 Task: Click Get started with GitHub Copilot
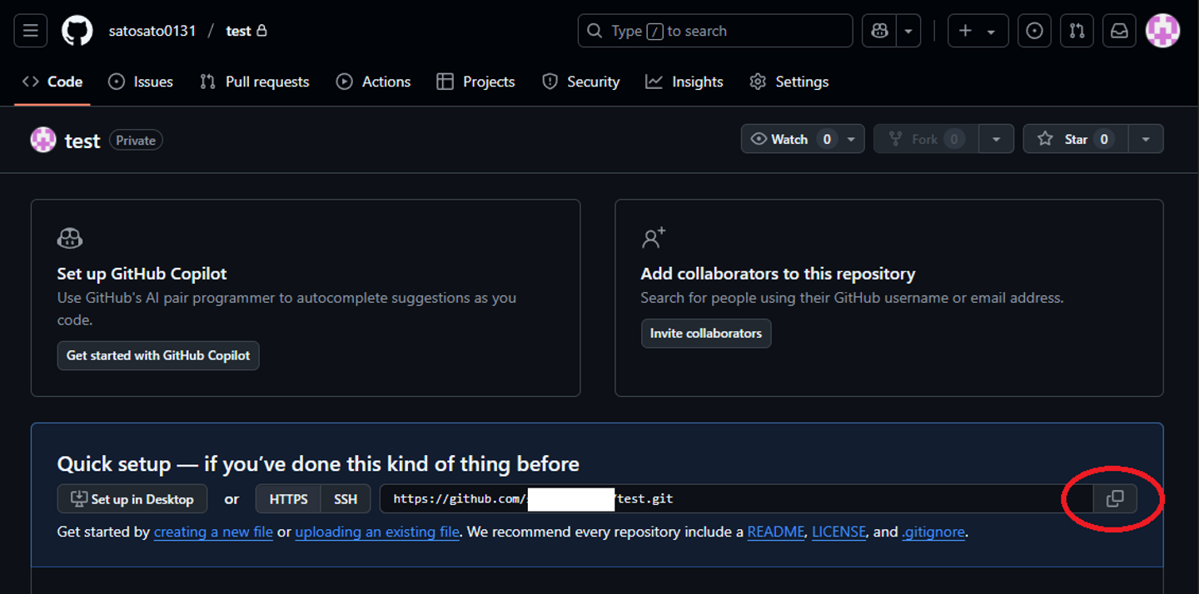tap(158, 355)
